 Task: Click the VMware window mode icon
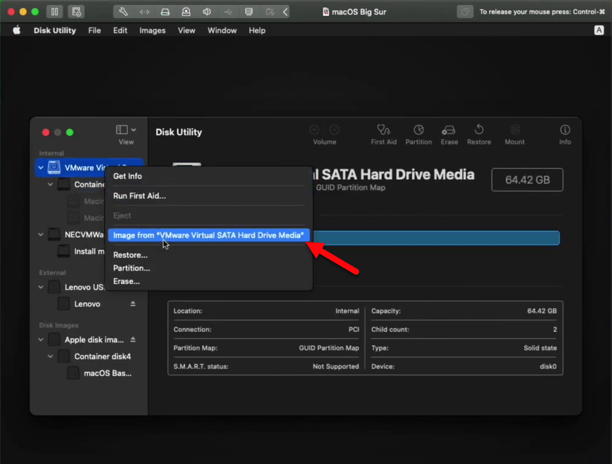click(465, 12)
